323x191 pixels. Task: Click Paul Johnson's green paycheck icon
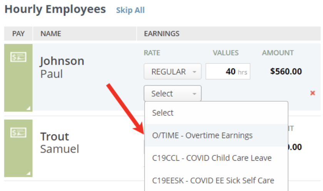[x=18, y=57]
